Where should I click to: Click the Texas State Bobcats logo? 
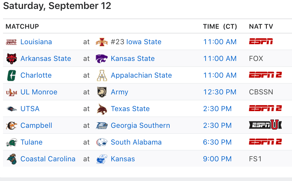pyautogui.click(x=102, y=109)
